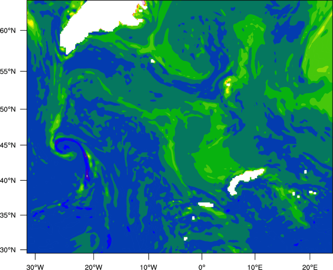This screenshot has width=333, height=270.
Task: Select the 20°W longitude label
Action: tap(94, 267)
